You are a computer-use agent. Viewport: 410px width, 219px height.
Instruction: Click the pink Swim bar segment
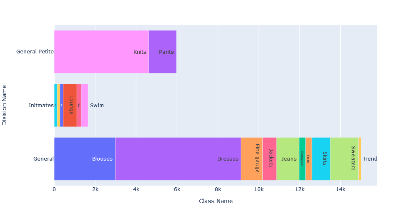point(84,105)
